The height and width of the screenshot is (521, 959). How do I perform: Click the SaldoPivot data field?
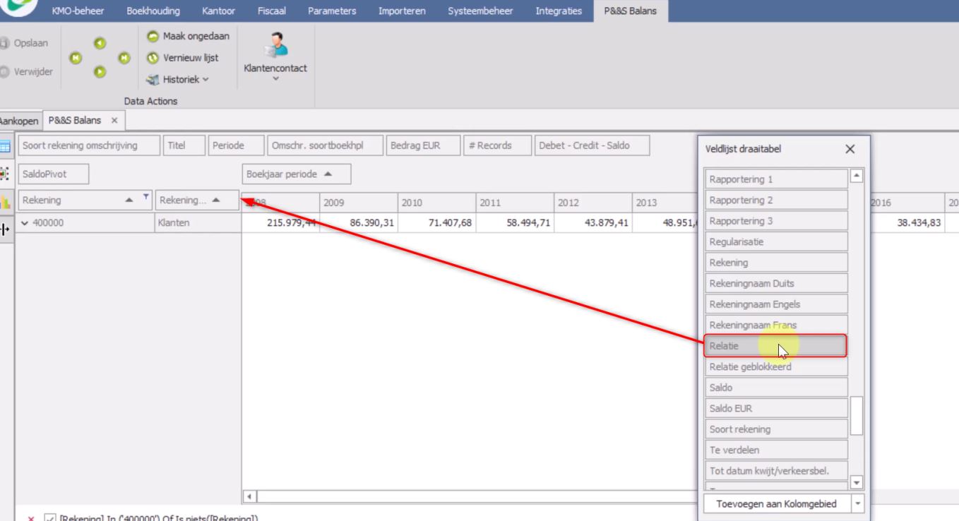click(53, 174)
